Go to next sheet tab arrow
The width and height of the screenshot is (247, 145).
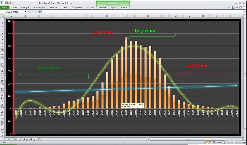7,139
